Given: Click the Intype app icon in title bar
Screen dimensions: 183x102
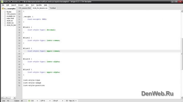Looking at the screenshot, I should 2,2.
